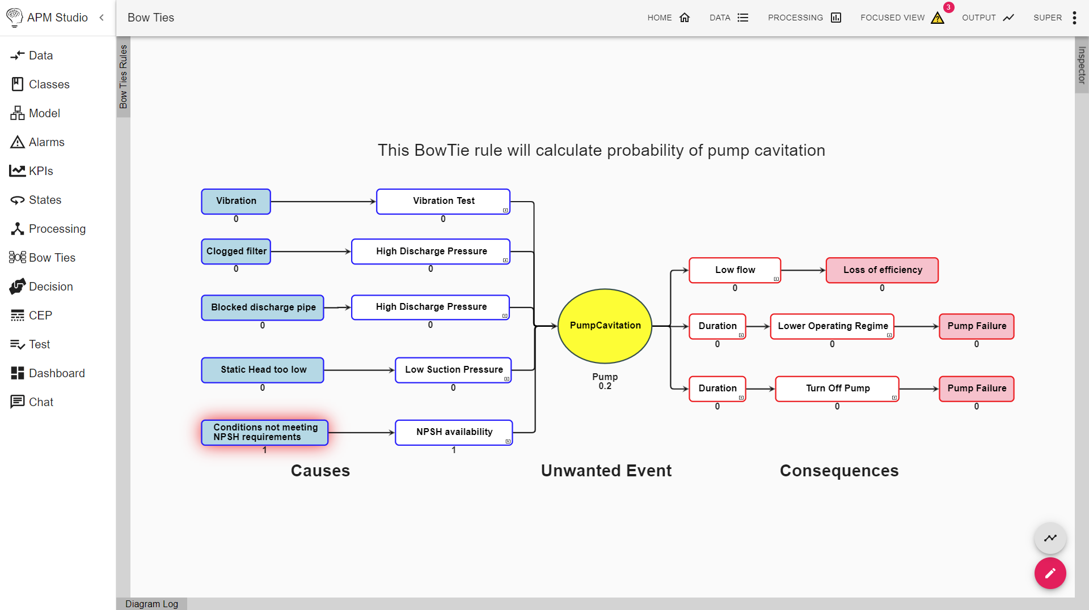Click the pencil edit floating button
Image resolution: width=1089 pixels, height=610 pixels.
click(1050, 573)
